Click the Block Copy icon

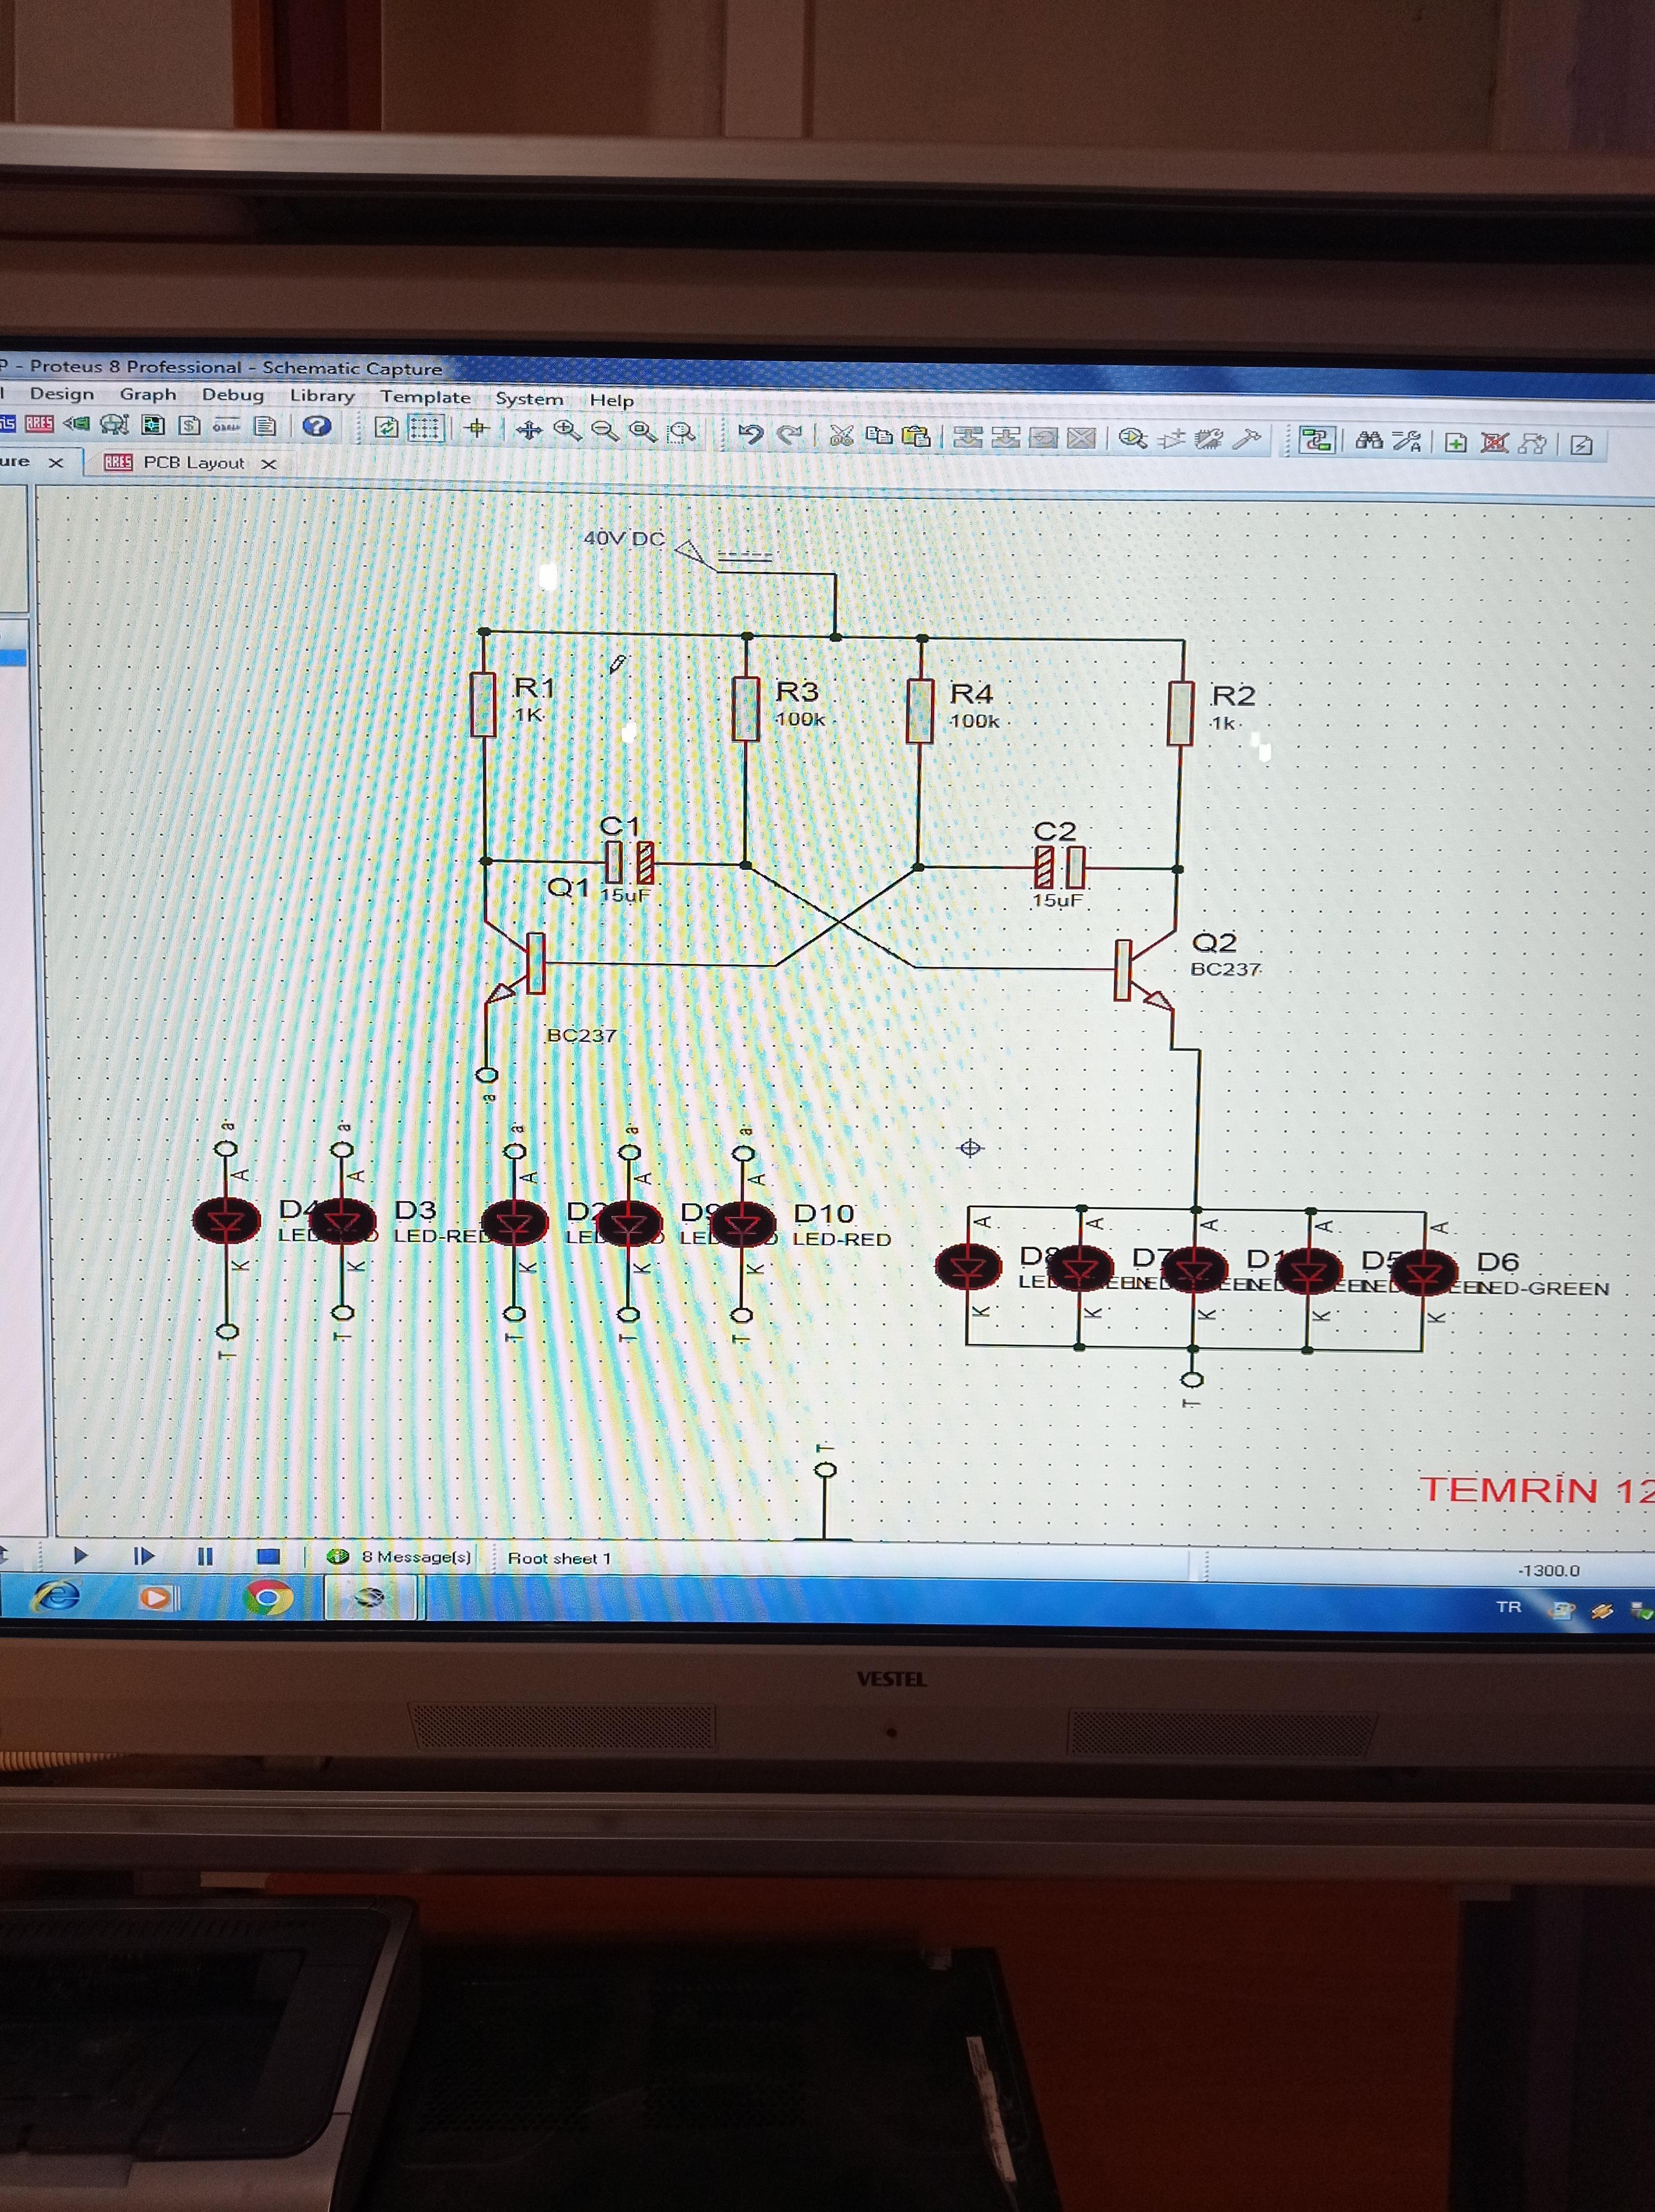967,438
